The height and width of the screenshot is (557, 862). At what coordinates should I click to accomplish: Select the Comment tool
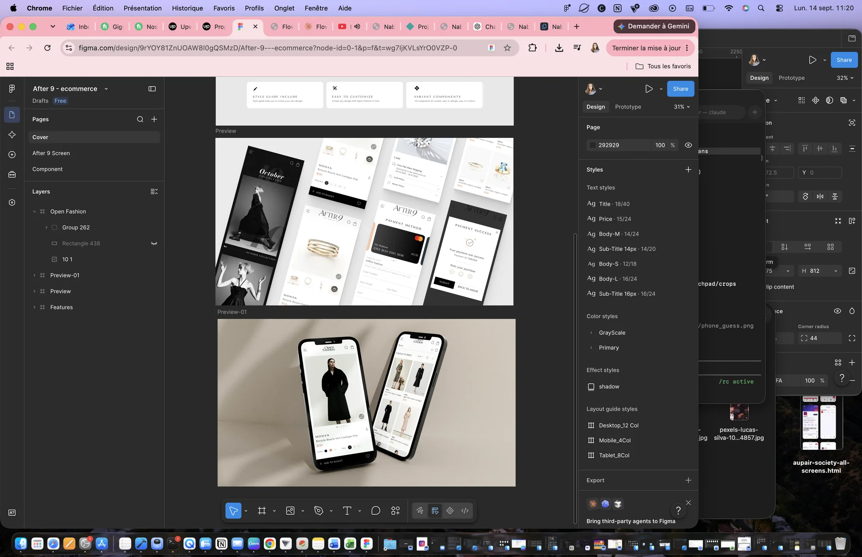376,511
